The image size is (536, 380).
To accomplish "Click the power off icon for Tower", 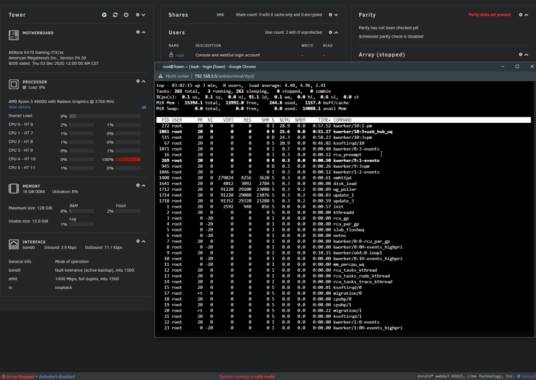I will pyautogui.click(x=126, y=15).
